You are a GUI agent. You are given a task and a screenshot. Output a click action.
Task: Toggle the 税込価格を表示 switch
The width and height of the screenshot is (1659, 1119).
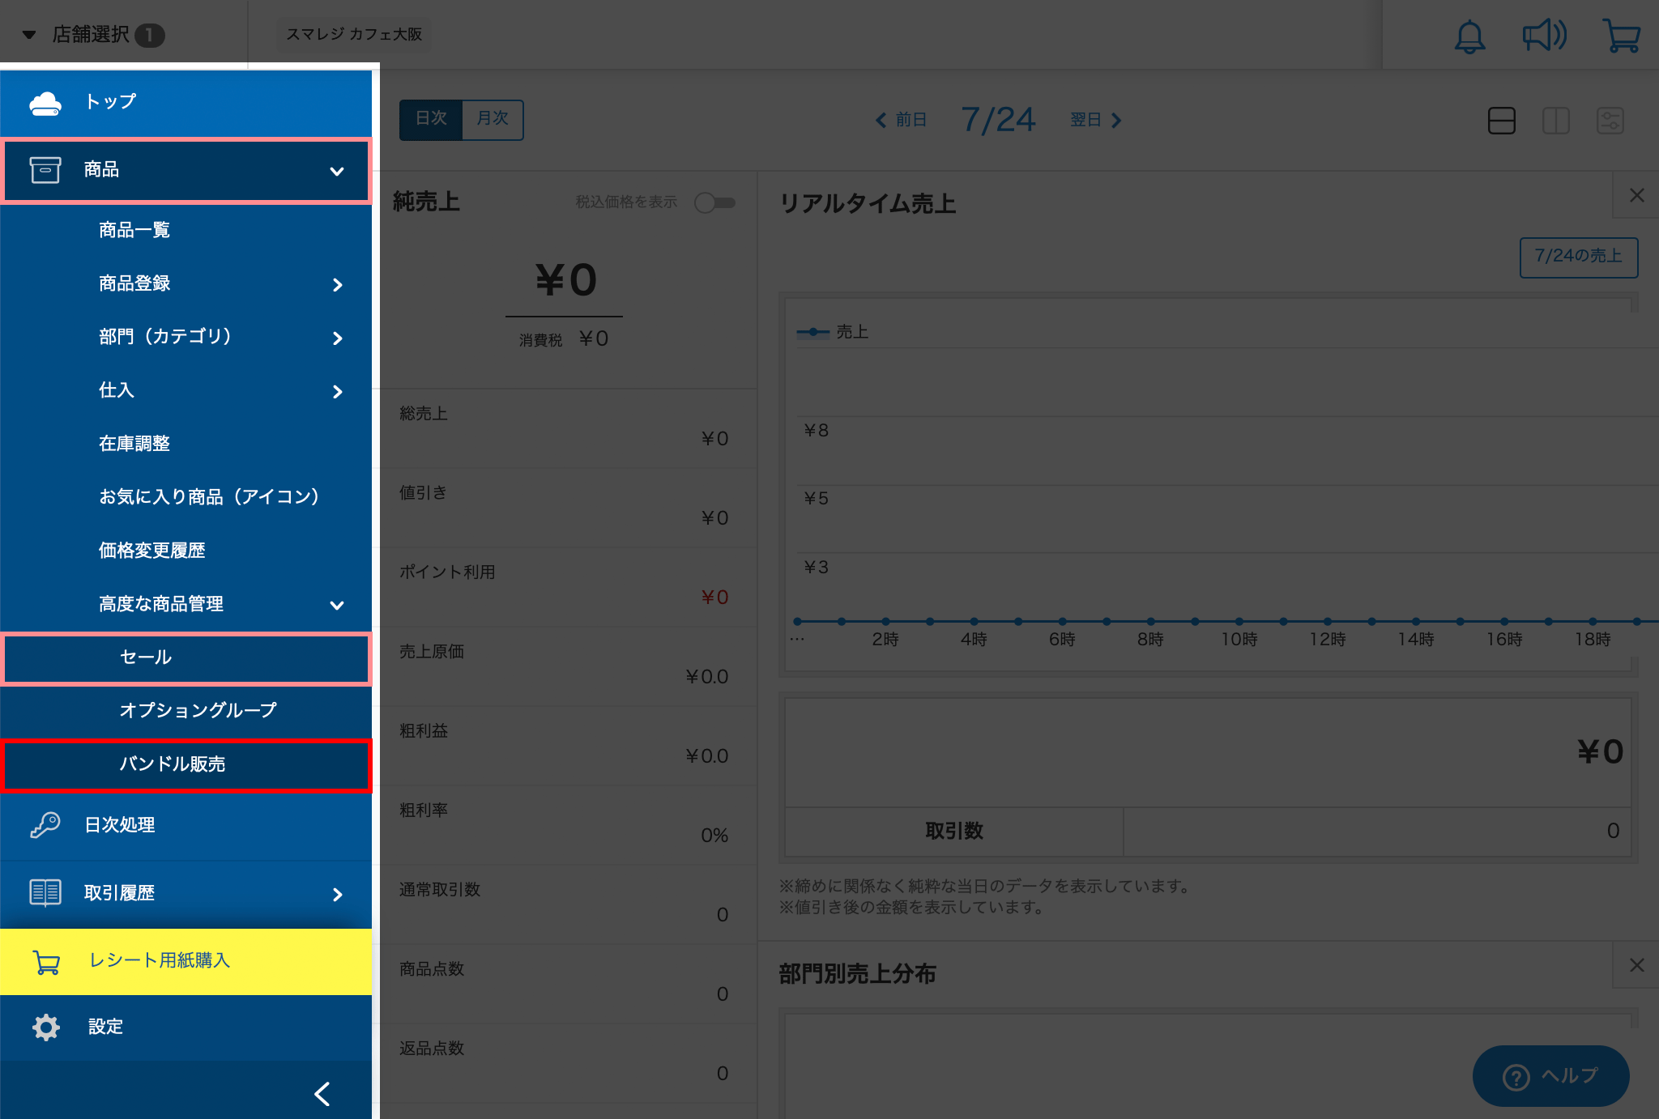(x=714, y=202)
